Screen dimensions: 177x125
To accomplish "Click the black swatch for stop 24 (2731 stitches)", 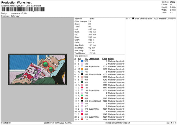I will [133, 19].
